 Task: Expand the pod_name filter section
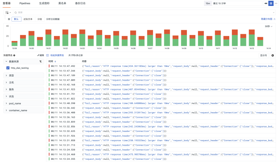pyautogui.click(x=15, y=103)
